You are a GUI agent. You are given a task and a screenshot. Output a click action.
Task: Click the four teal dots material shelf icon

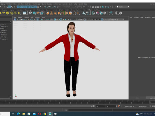101,13
